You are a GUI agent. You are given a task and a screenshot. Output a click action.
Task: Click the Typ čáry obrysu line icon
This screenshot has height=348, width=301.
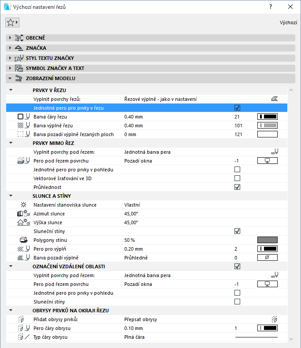pyautogui.click(x=23, y=337)
